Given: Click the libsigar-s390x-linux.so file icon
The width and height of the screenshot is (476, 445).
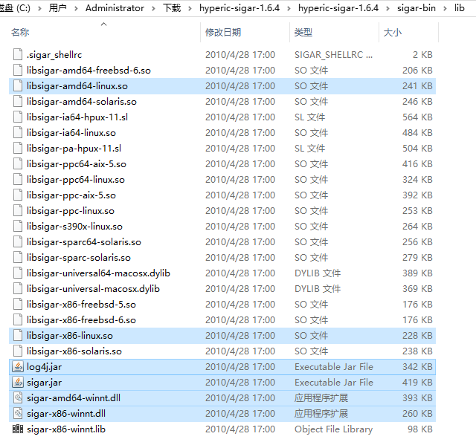Looking at the screenshot, I should click(x=18, y=226).
